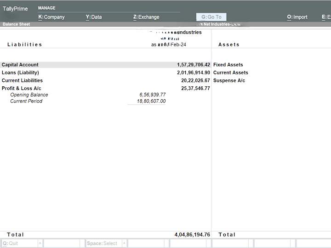Click the G: Go To button
The width and height of the screenshot is (331, 248).
click(211, 17)
